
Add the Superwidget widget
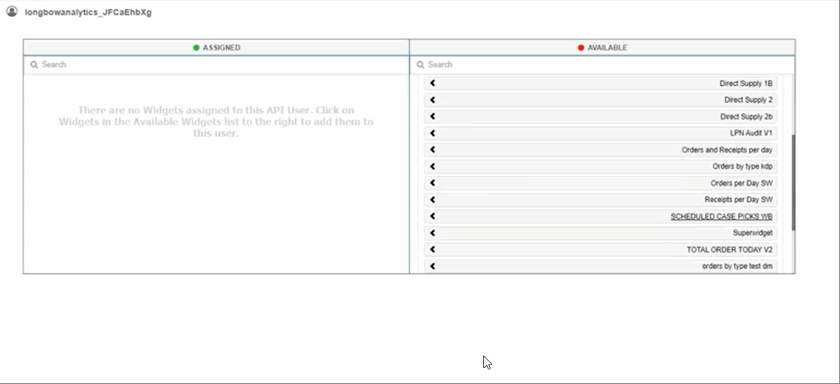coord(600,233)
